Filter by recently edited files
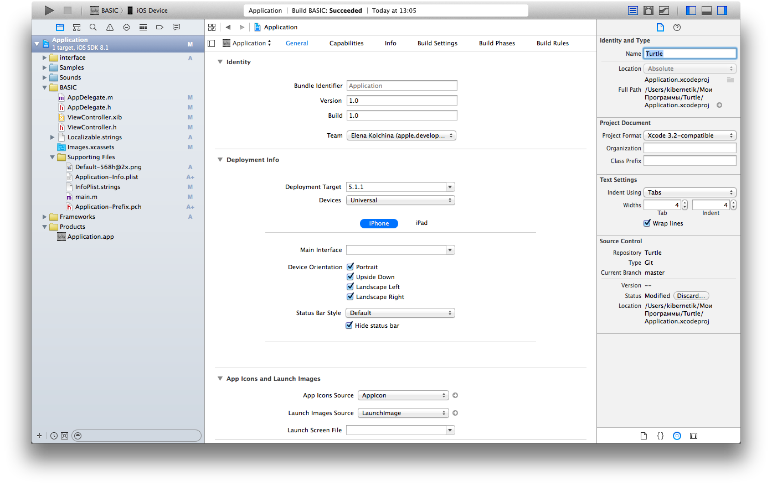The height and width of the screenshot is (487, 772). [54, 436]
